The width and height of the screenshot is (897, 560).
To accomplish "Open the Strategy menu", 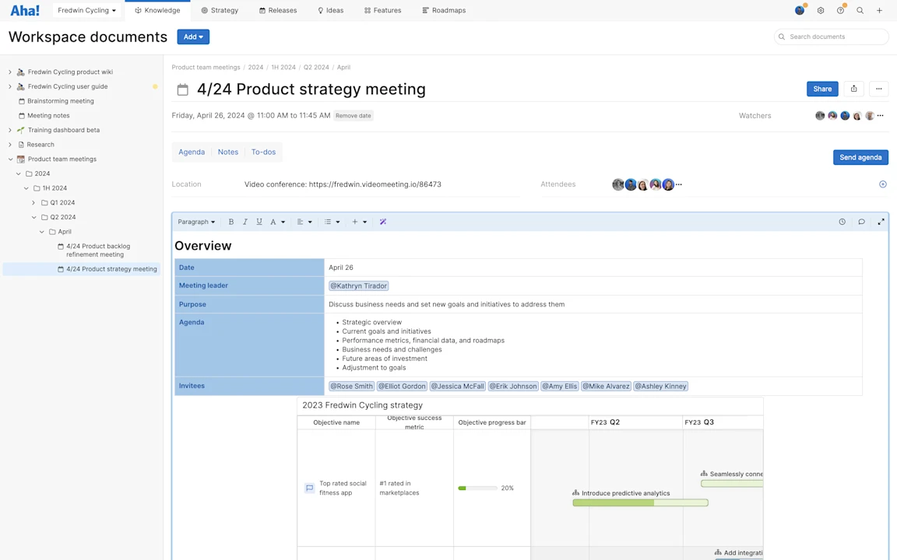I will pos(220,10).
